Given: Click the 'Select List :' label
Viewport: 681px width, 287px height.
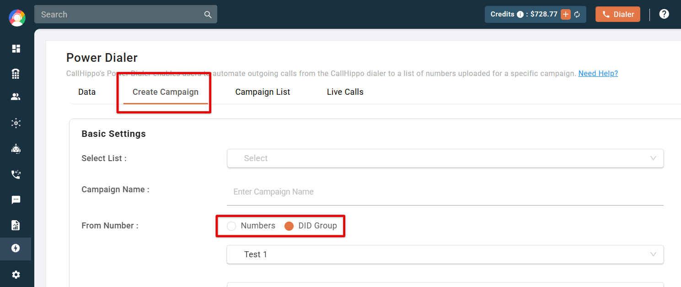Looking at the screenshot, I should 104,158.
